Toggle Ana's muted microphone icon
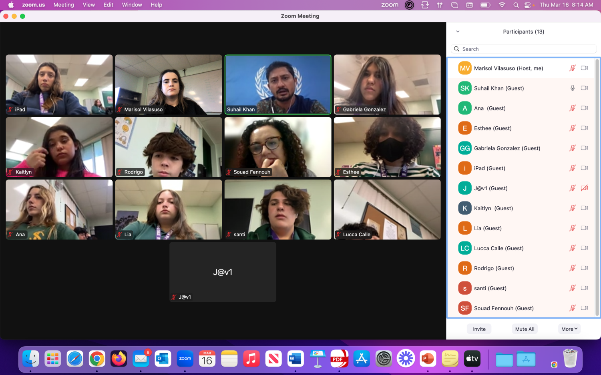This screenshot has height=375, width=601. pyautogui.click(x=573, y=108)
